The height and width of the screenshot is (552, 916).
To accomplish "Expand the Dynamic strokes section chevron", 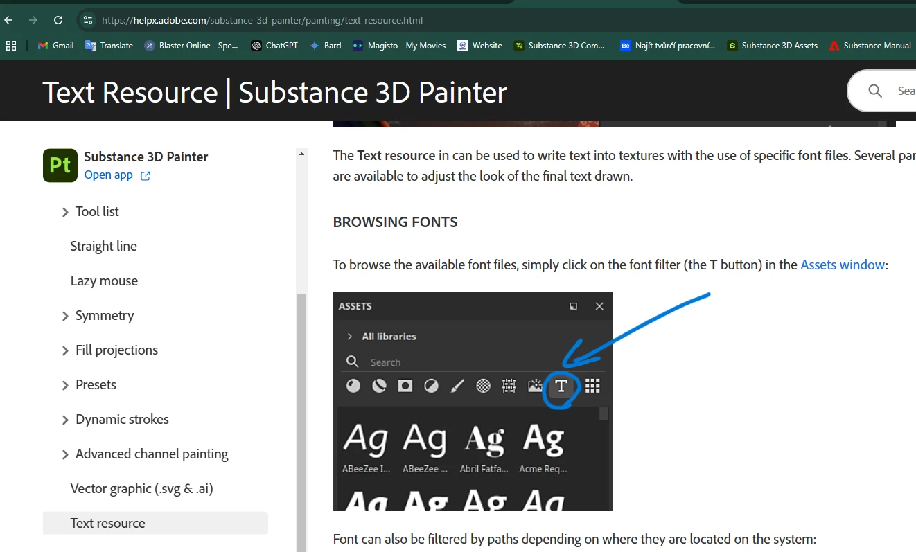I will point(65,420).
